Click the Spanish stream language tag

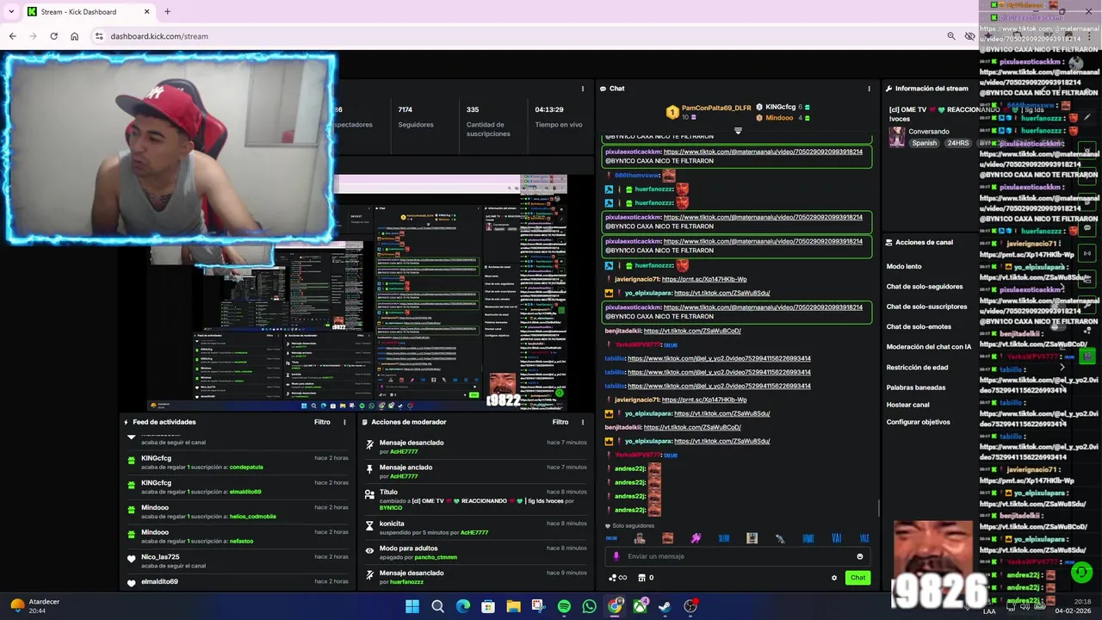tap(924, 143)
